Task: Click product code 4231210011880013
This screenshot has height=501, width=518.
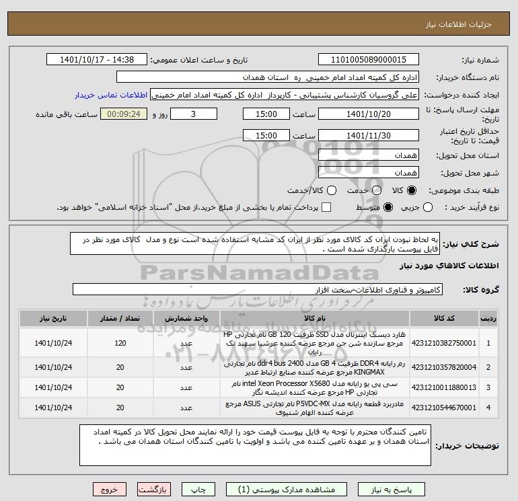Action: 444,387
